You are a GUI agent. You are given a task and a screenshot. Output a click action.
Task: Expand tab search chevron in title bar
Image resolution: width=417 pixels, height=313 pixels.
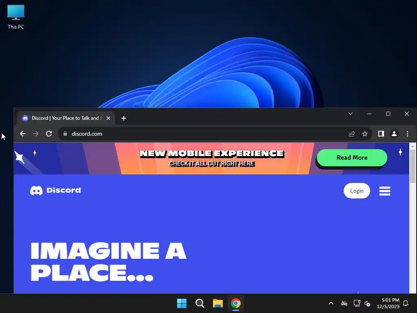point(351,114)
